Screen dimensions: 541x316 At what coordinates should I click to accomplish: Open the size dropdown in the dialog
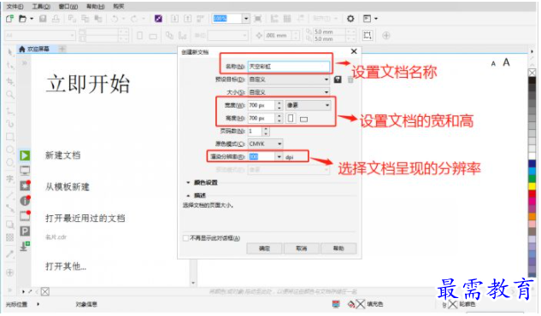click(288, 92)
